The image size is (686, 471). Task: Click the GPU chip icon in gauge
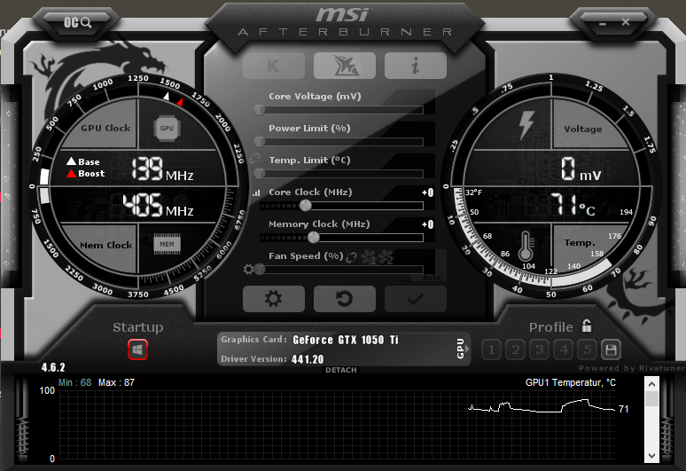tap(167, 129)
